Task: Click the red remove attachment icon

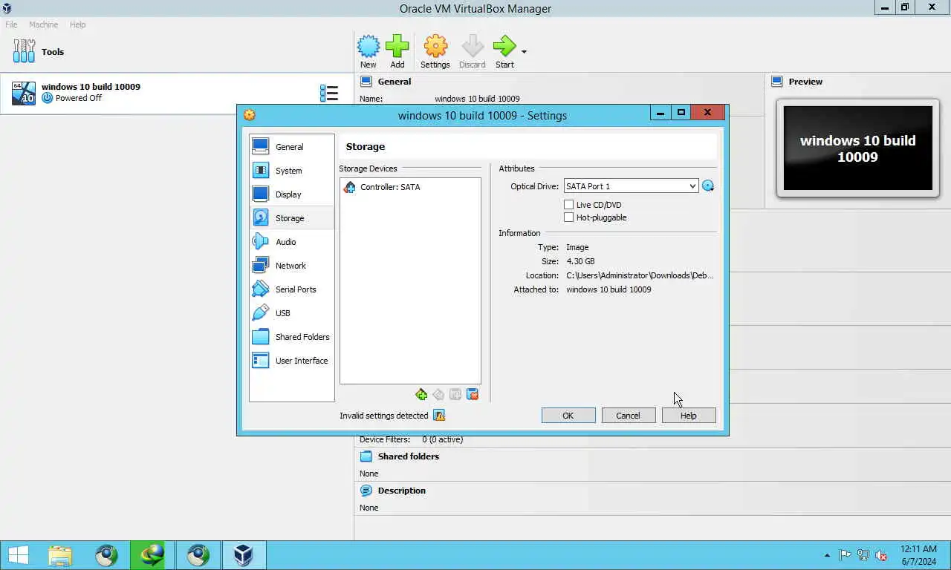Action: coord(473,395)
